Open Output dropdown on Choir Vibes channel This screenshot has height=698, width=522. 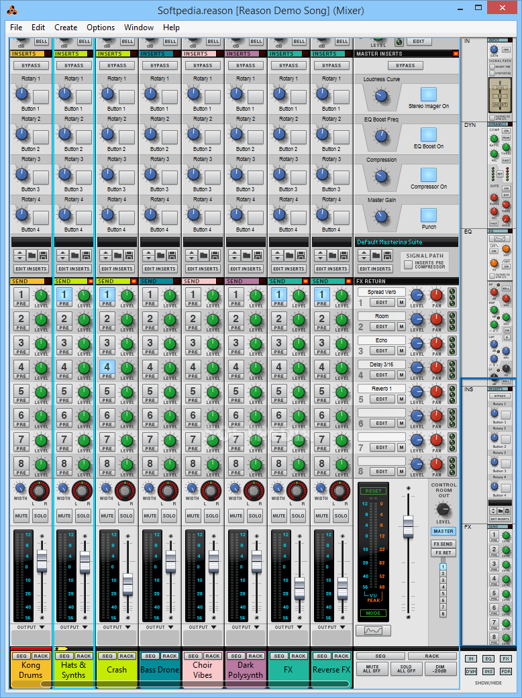203,628
